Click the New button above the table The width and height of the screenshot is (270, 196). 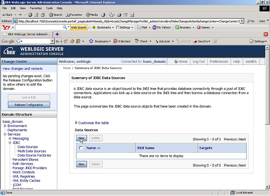click(81, 138)
